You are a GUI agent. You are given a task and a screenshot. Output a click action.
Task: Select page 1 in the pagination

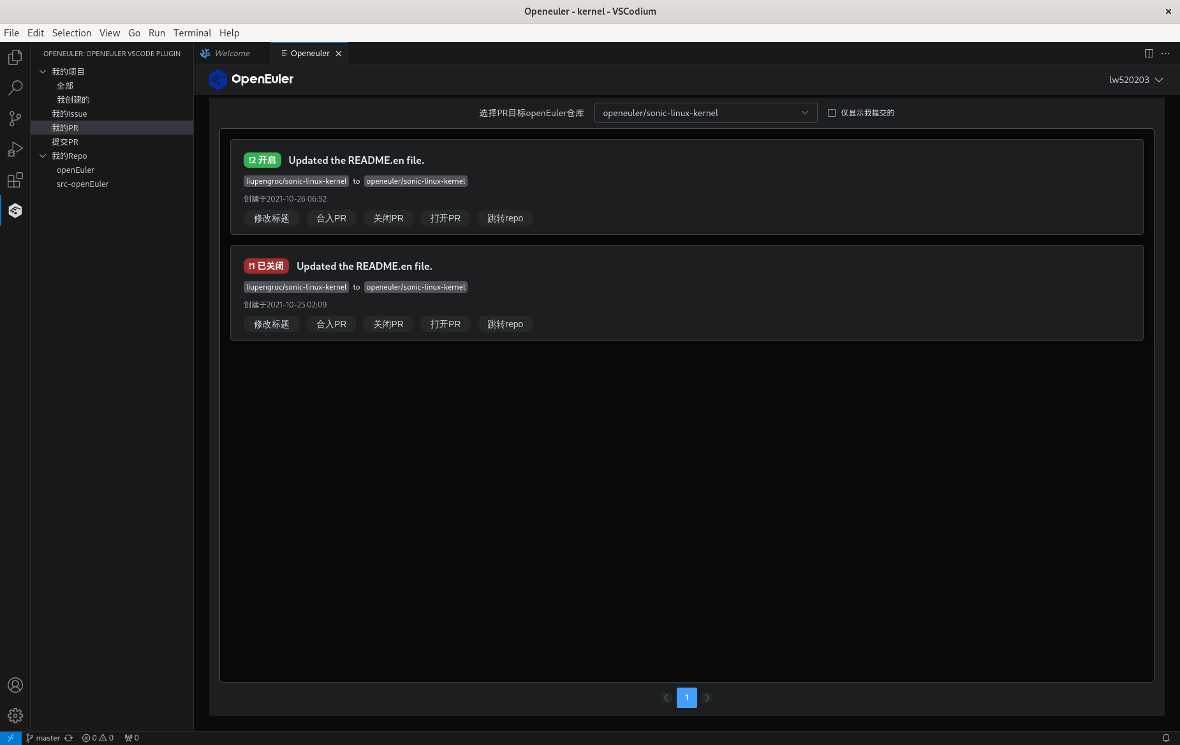click(x=686, y=697)
